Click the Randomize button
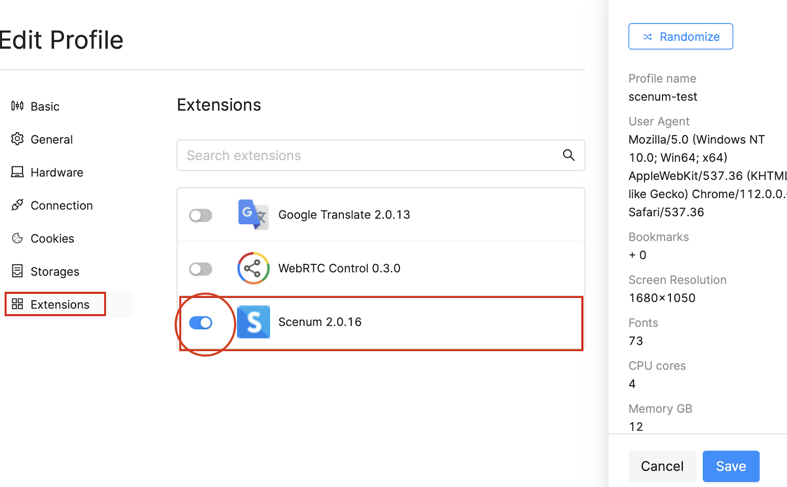Image resolution: width=787 pixels, height=487 pixels. pos(681,36)
